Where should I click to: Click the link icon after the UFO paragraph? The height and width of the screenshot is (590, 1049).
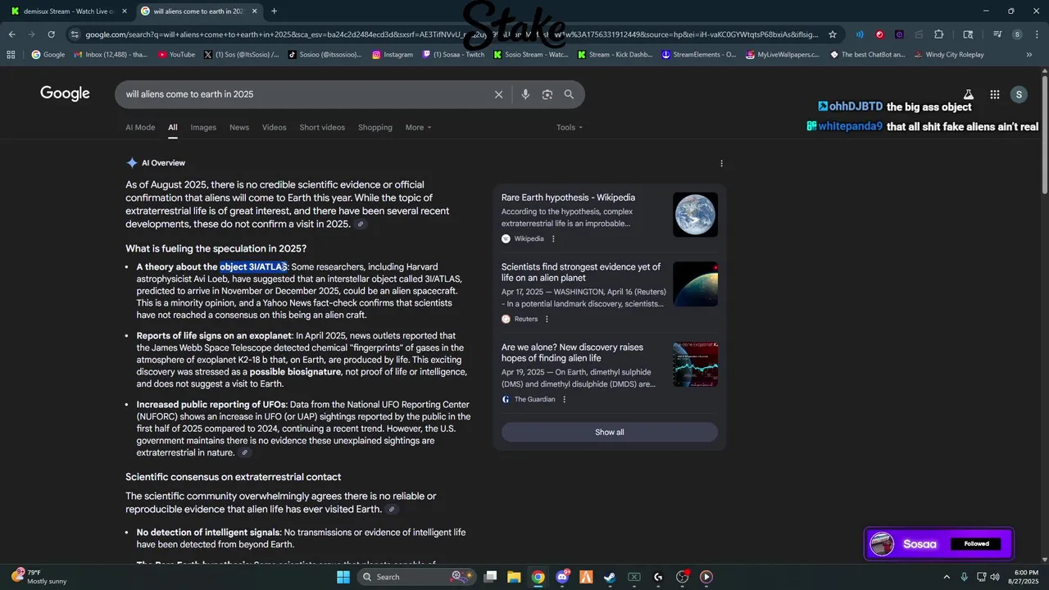244,452
